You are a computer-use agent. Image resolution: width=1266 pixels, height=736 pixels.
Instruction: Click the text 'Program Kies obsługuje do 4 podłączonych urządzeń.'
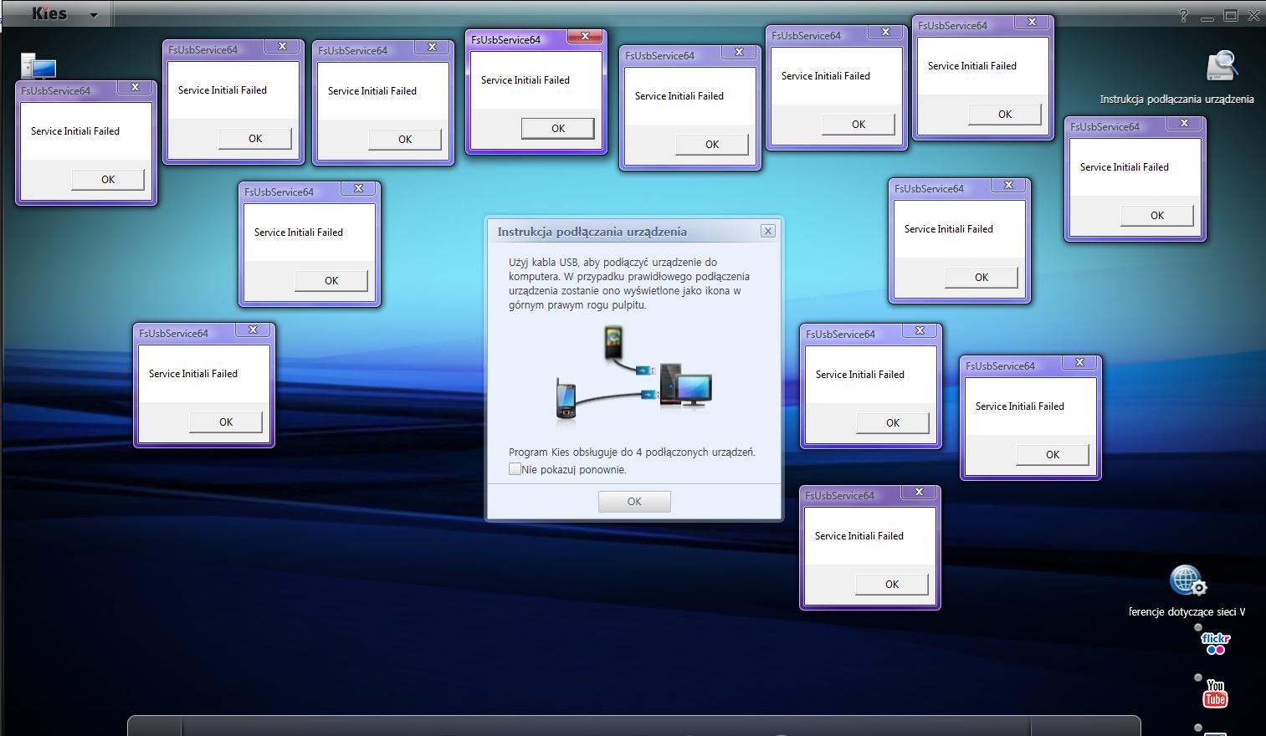tap(632, 452)
